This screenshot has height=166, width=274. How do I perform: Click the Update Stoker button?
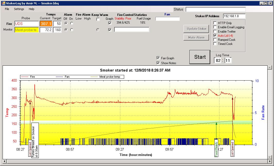click(196, 29)
